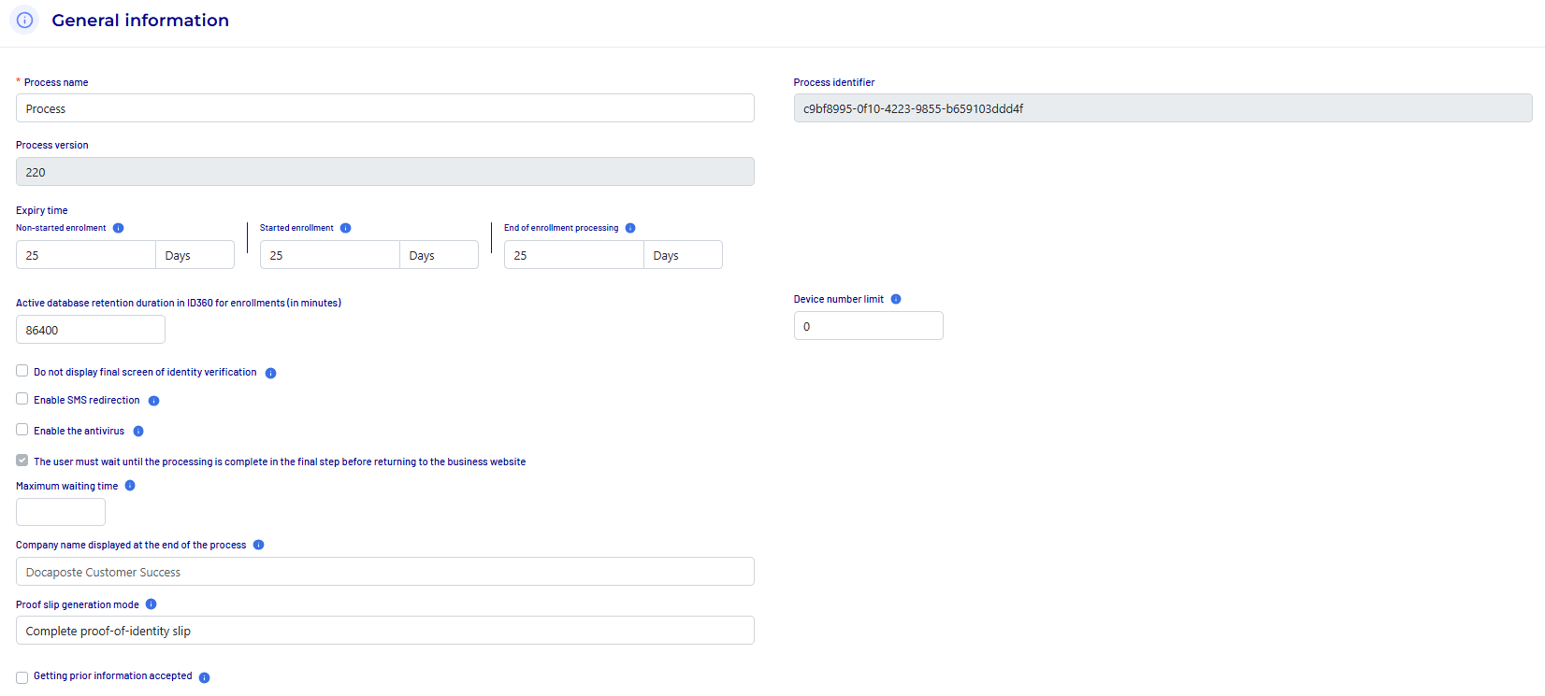1545x696 pixels.
Task: Click the Process name input field
Action: (384, 108)
